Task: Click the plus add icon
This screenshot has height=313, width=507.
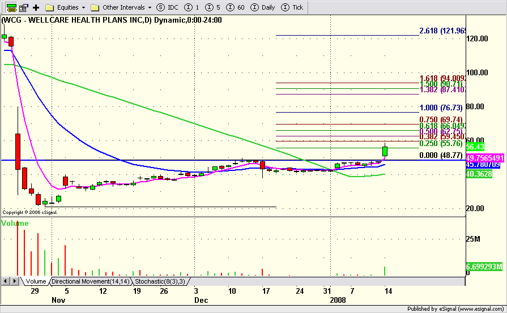Action: click(36, 7)
